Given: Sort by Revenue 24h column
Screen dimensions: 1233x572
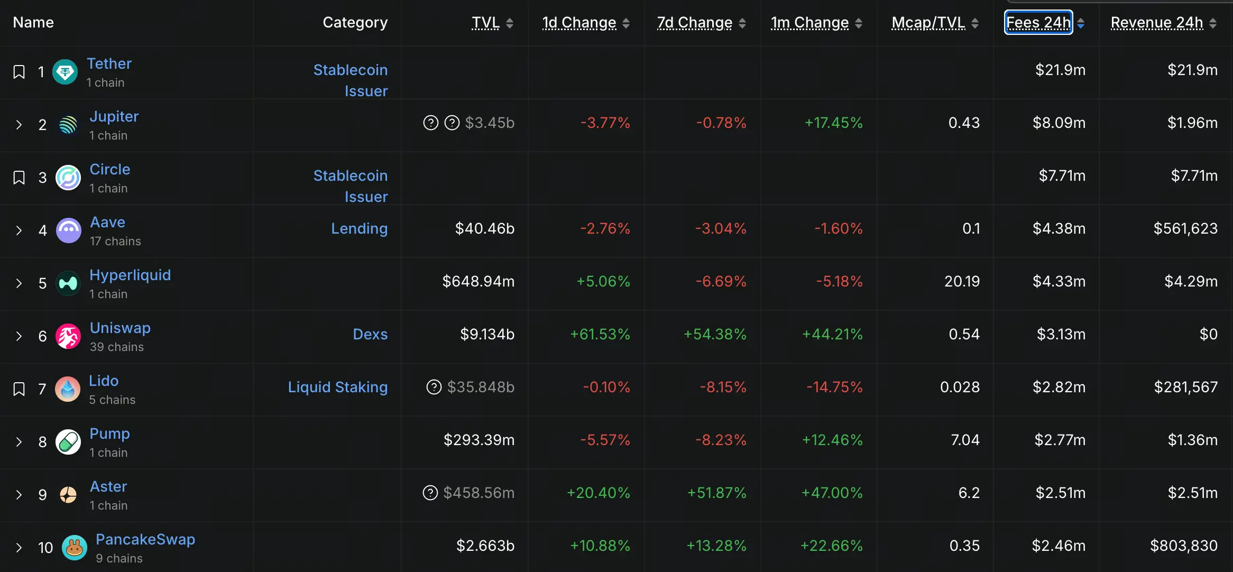Looking at the screenshot, I should point(1157,22).
